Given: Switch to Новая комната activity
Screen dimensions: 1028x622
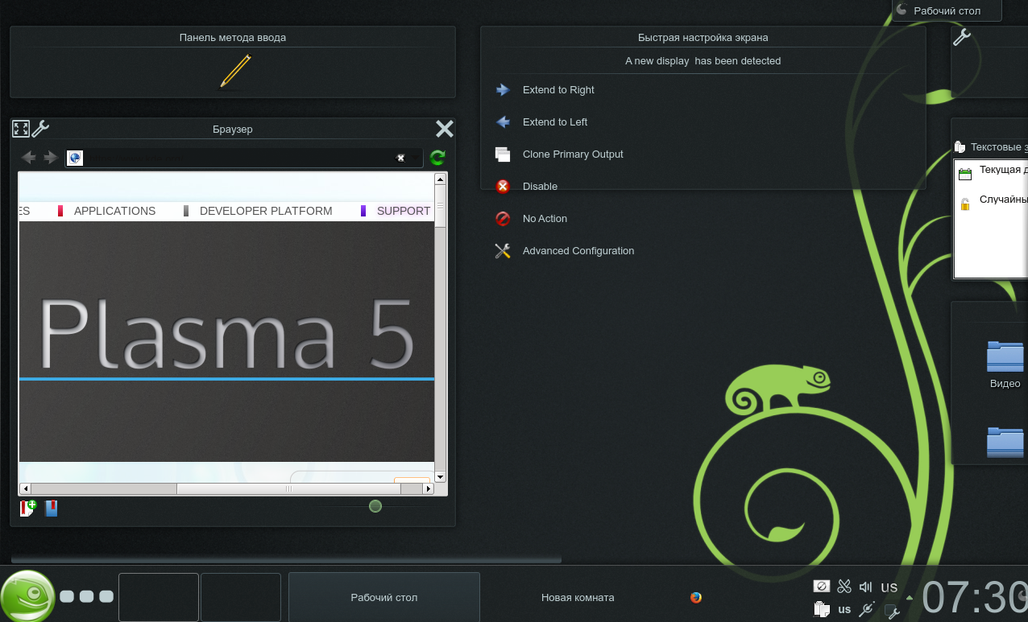Looking at the screenshot, I should (578, 597).
